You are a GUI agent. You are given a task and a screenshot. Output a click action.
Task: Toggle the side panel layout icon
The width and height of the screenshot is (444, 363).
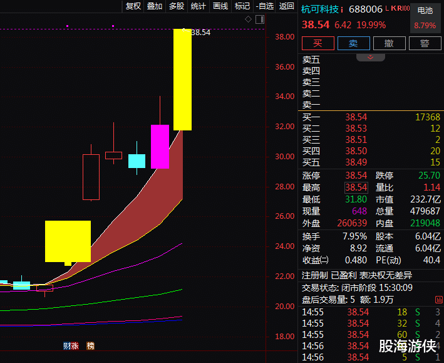click(x=260, y=19)
